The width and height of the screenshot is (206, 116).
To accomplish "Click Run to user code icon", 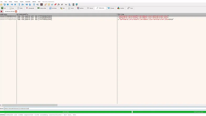I will 37,4.
